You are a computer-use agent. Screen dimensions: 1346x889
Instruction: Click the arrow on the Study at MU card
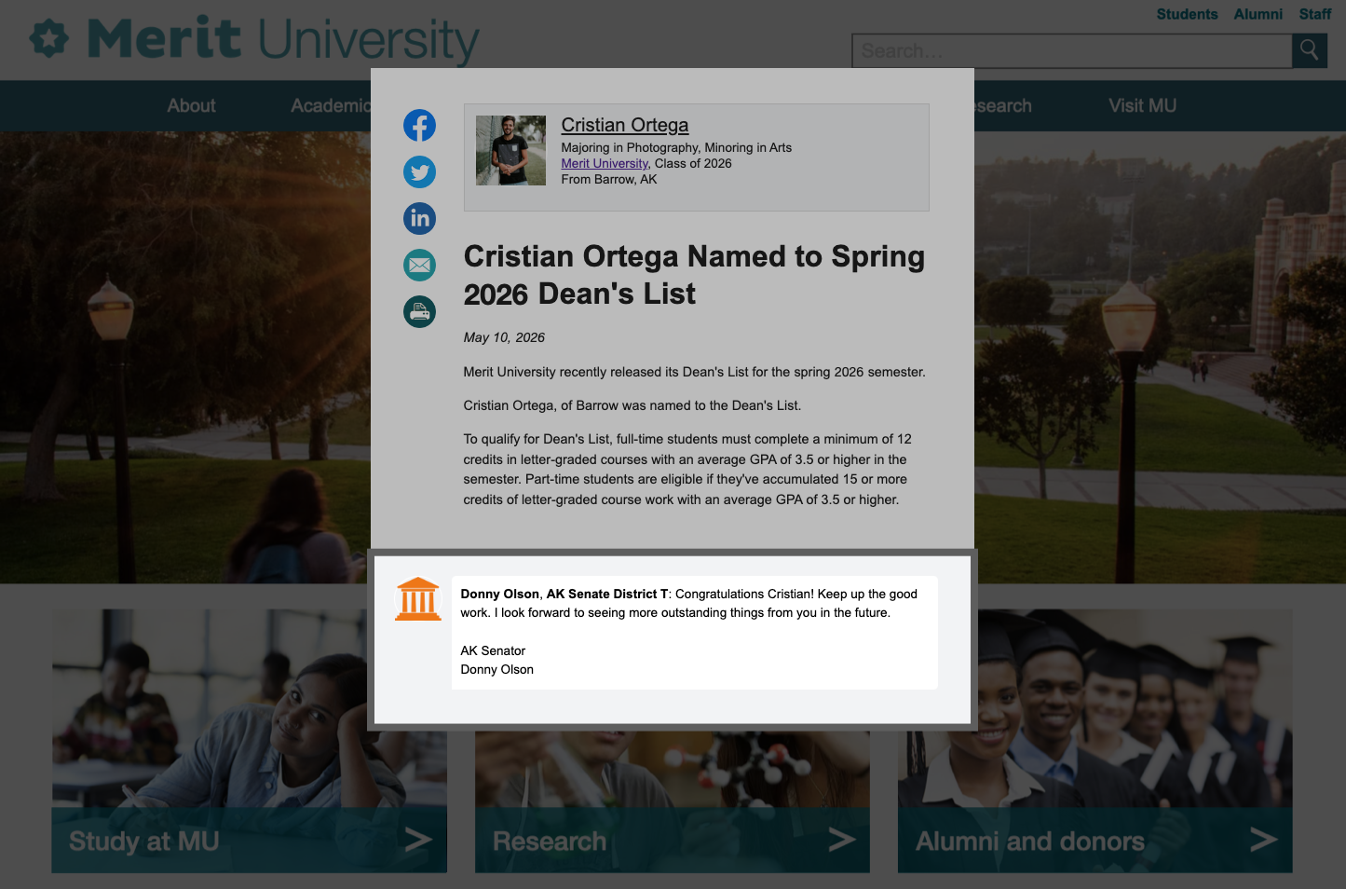pyautogui.click(x=417, y=840)
